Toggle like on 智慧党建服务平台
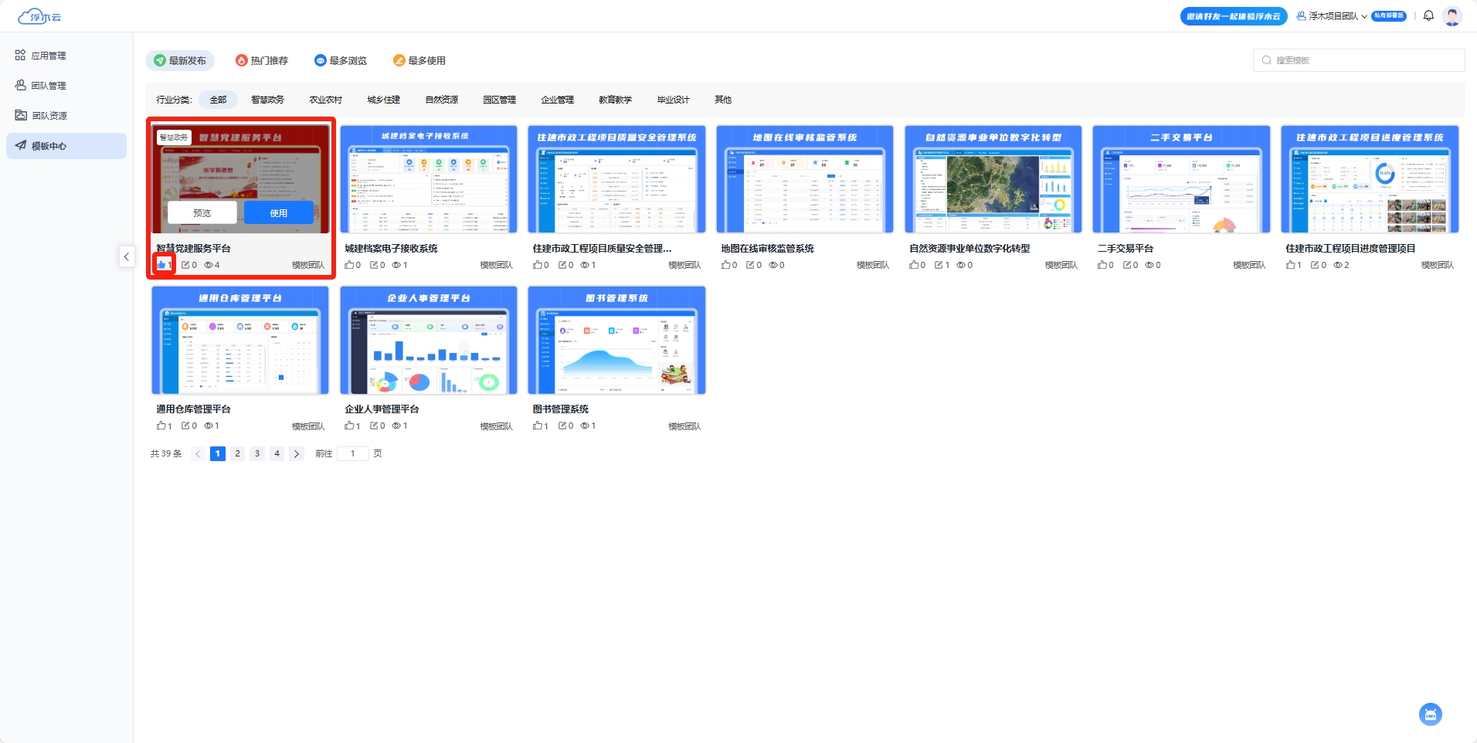 [161, 265]
